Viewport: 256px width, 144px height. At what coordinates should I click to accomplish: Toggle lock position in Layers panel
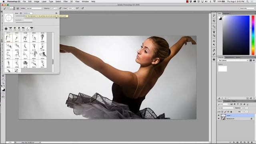(x=228, y=112)
